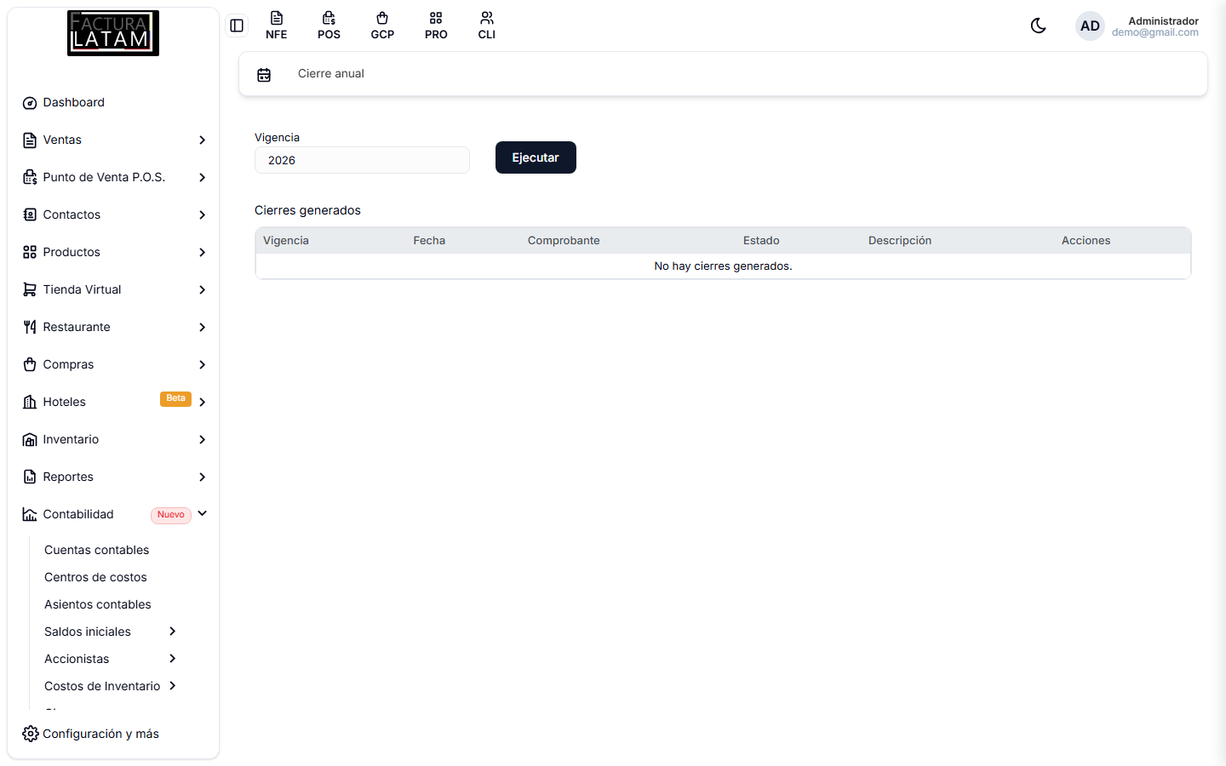Click the Ejecutar button

(x=536, y=157)
